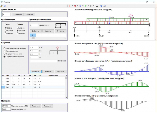The height and width of the screenshot is (113, 157).
Task: Toggle the green φ rotation diagram icon
Action: coord(86,6)
